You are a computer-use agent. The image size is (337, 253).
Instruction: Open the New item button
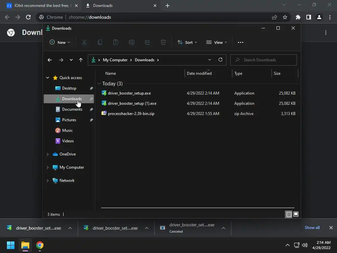click(60, 42)
